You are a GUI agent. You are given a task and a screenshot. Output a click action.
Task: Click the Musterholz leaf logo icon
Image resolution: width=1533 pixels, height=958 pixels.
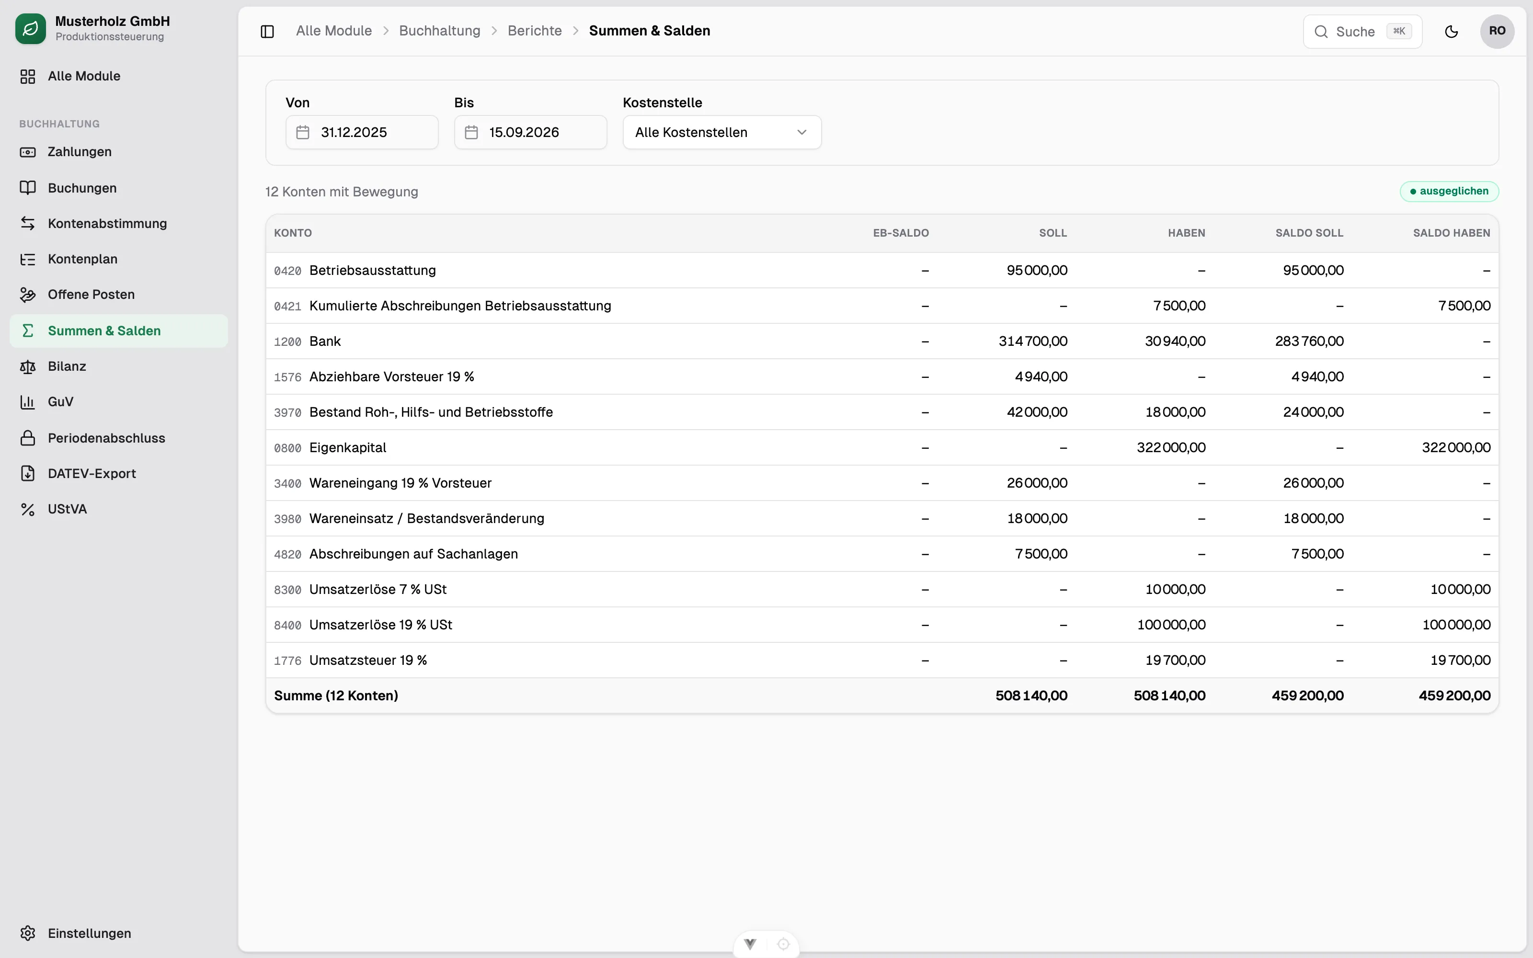pyautogui.click(x=30, y=29)
